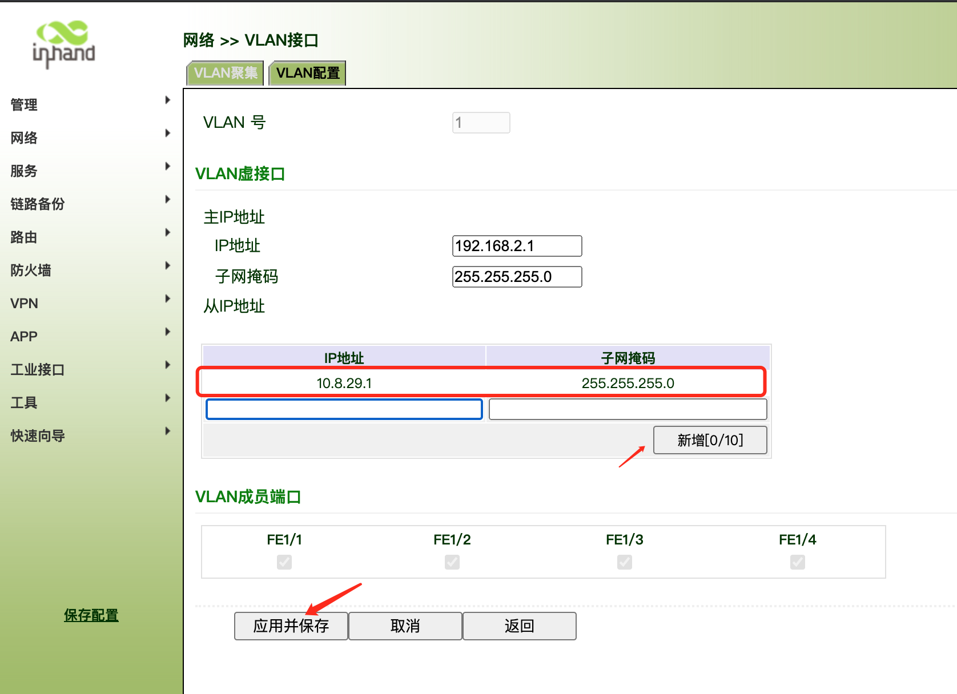The width and height of the screenshot is (957, 694).
Task: Expand the 网络 sidebar menu arrow
Action: (167, 134)
